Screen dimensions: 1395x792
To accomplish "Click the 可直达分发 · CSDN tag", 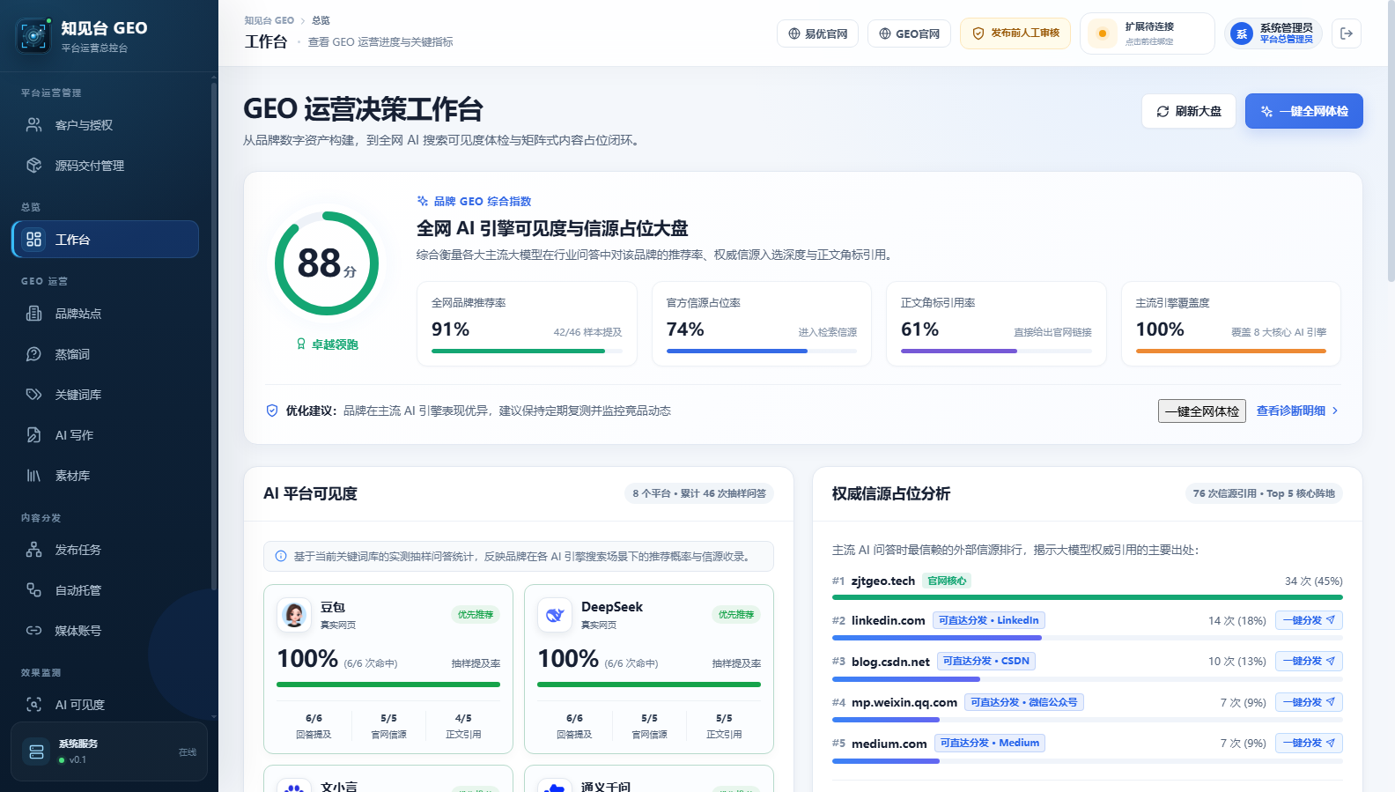I will (985, 661).
